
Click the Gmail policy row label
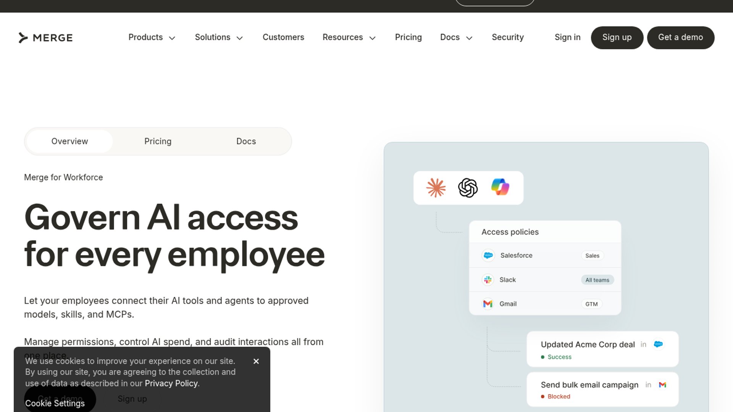point(508,304)
